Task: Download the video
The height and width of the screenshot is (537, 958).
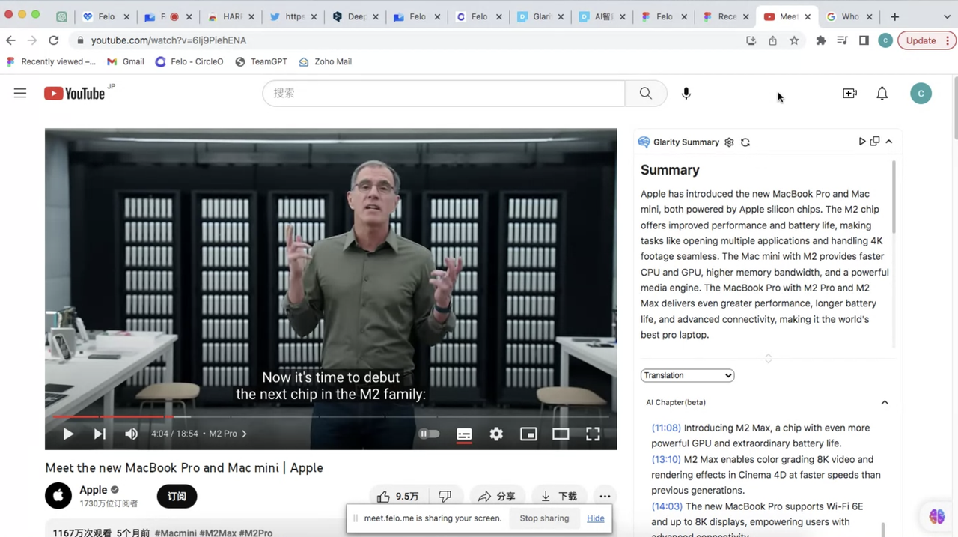Action: coord(559,496)
